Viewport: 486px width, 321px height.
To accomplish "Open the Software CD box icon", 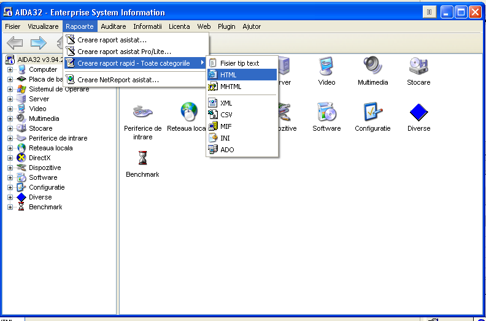I will pos(326,112).
